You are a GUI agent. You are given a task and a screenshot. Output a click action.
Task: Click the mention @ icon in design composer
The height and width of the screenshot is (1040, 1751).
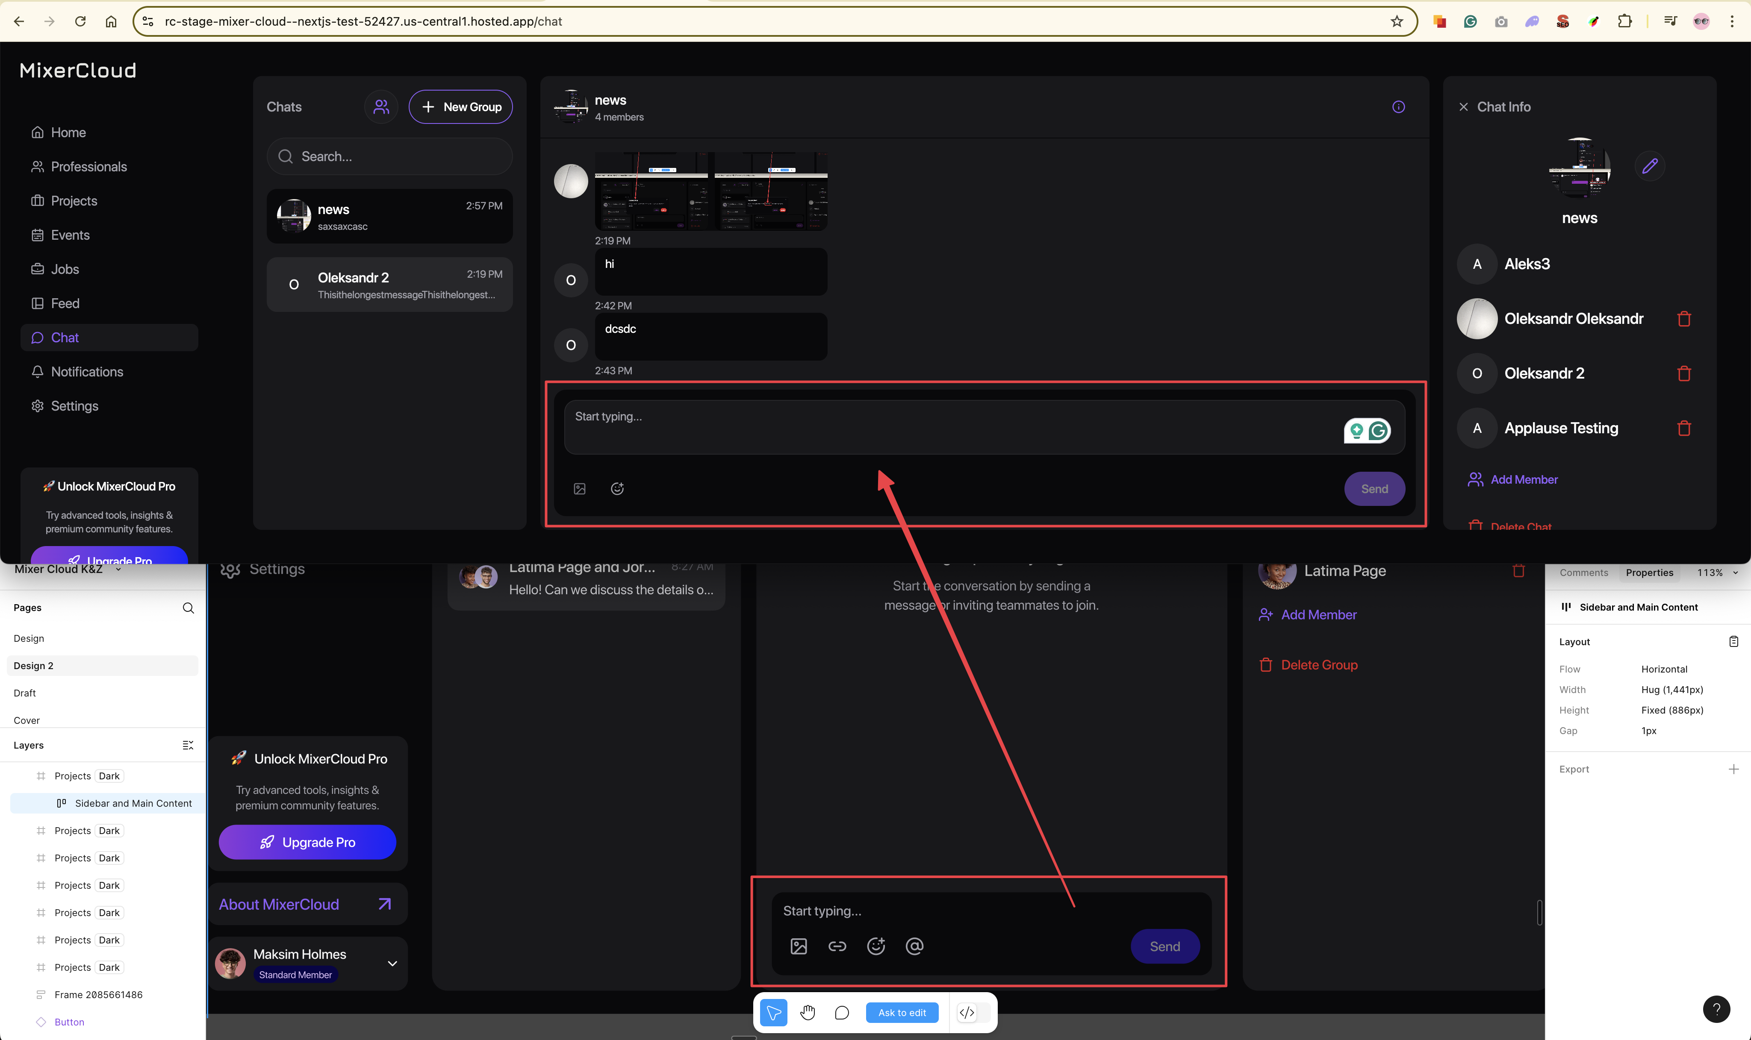point(914,946)
